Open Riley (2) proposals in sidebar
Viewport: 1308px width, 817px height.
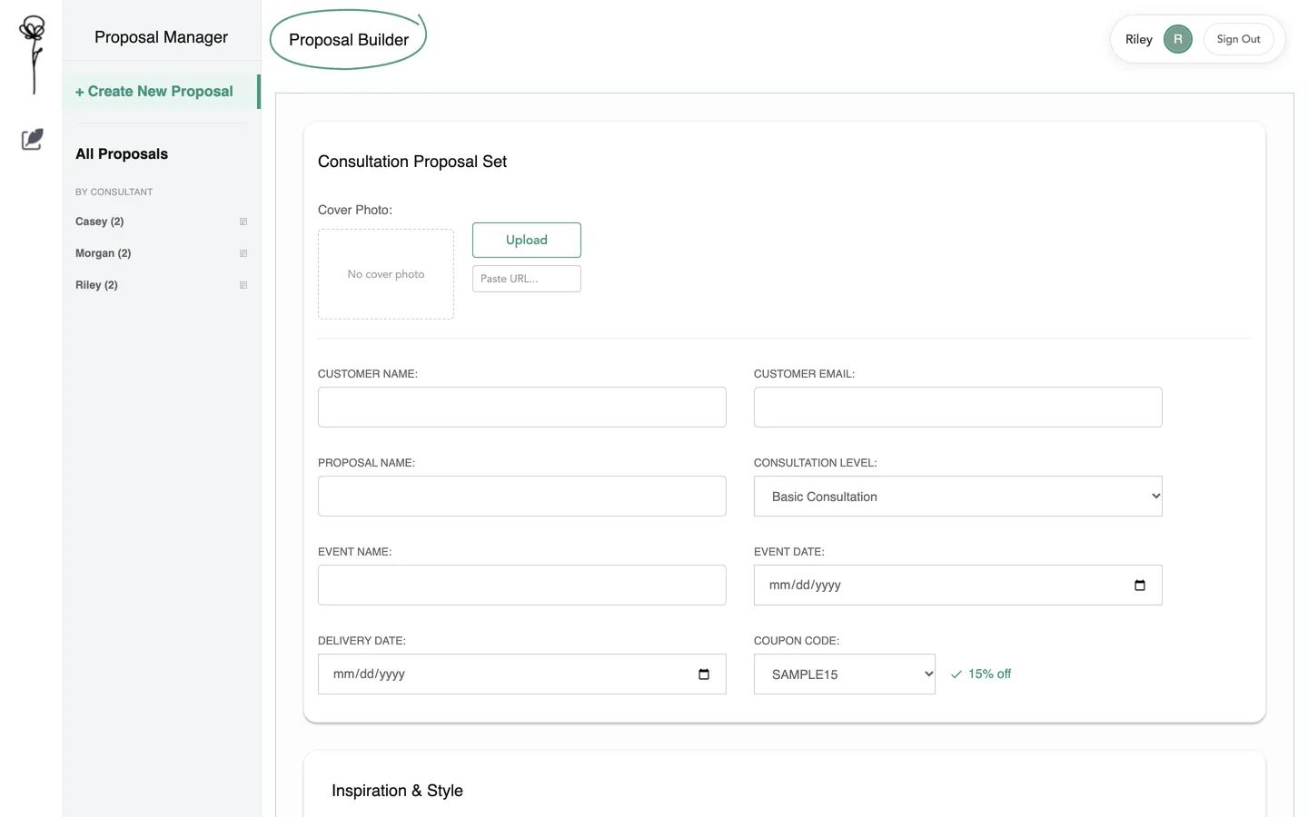coord(97,285)
